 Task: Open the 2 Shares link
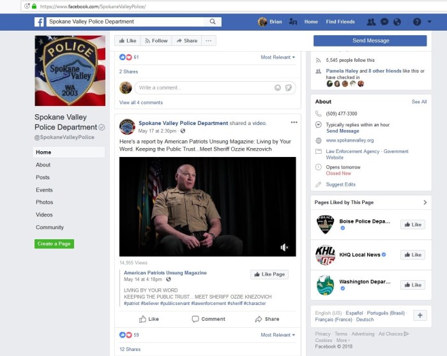128,71
